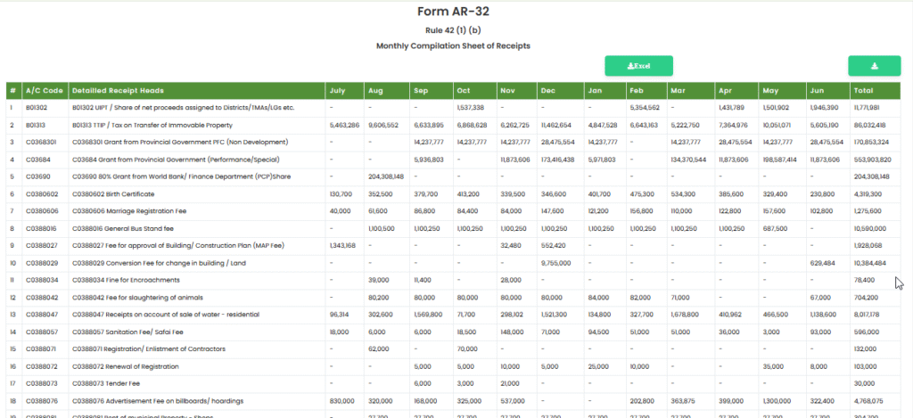Click the Form AR-32 title heading
Screen dimensions: 913x418
[453, 12]
